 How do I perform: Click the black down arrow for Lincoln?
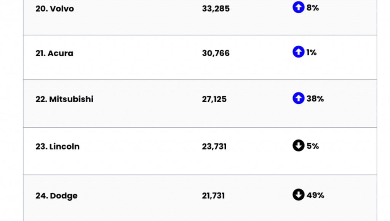[x=298, y=145]
